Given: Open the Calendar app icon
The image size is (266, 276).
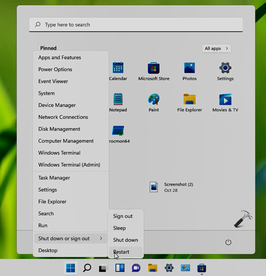Looking at the screenshot, I should tap(118, 69).
